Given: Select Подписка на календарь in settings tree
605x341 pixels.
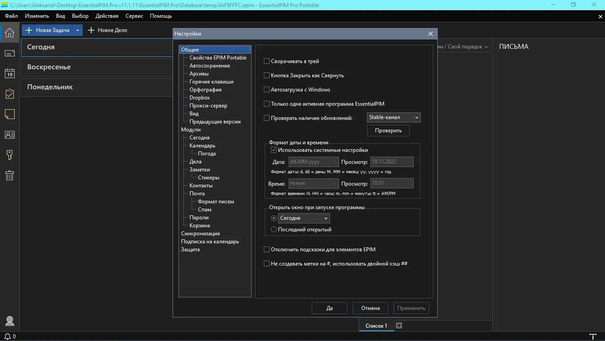Looking at the screenshot, I should 210,242.
